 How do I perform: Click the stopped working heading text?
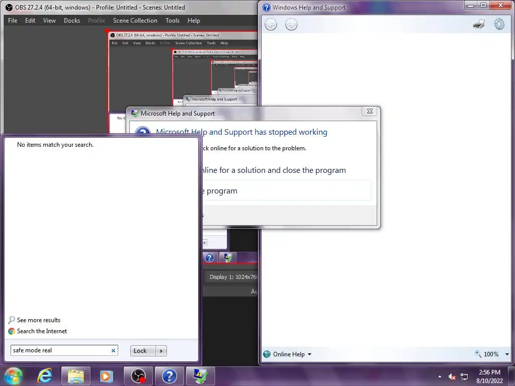click(x=241, y=132)
